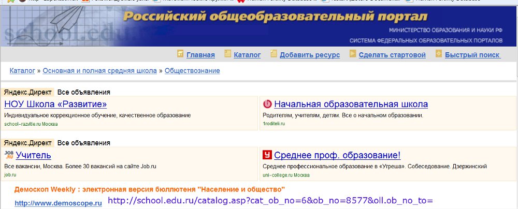The height and width of the screenshot is (209, 518).
Task: Go to Каталог in the breadcrumb
Action: [22, 70]
